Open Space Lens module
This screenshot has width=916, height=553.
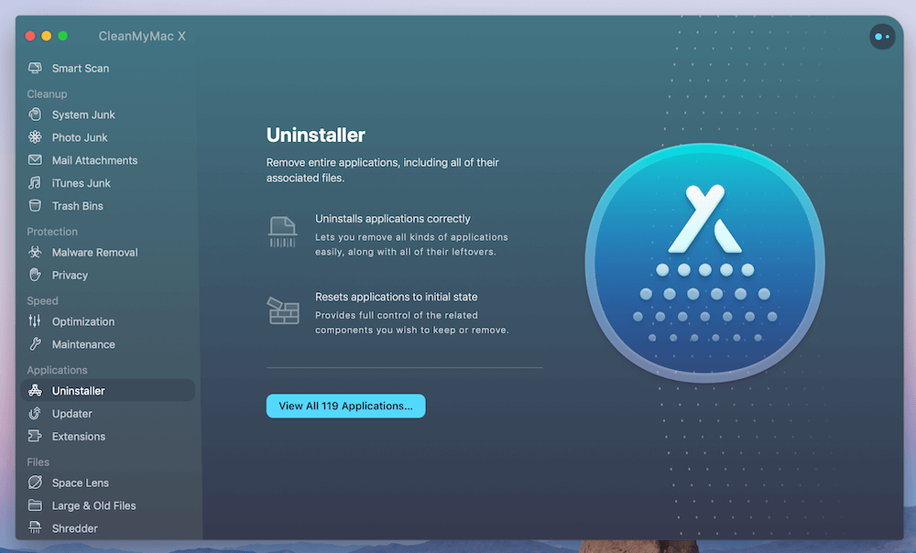coord(80,483)
